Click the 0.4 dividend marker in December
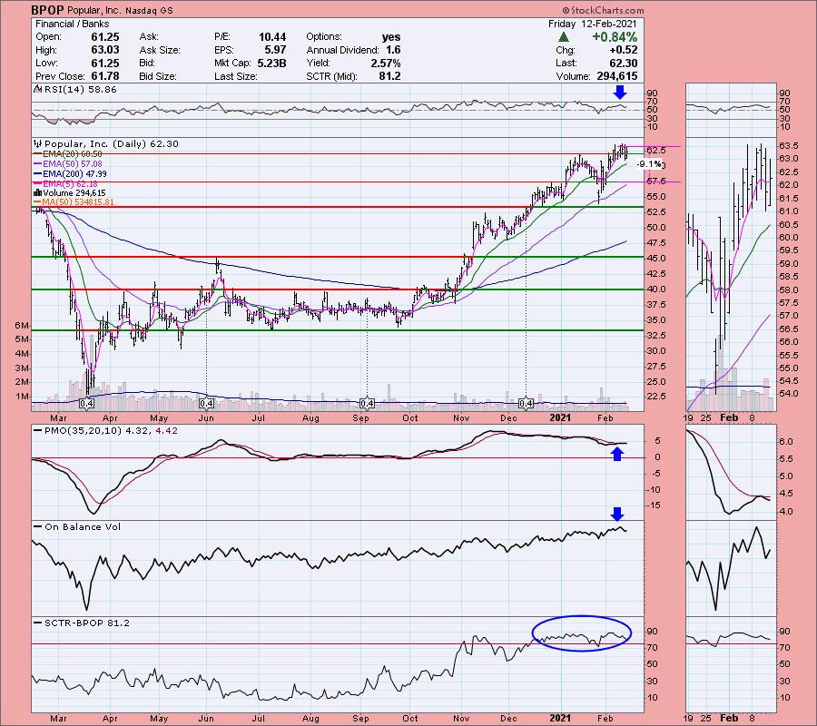The image size is (817, 726). pos(526,404)
